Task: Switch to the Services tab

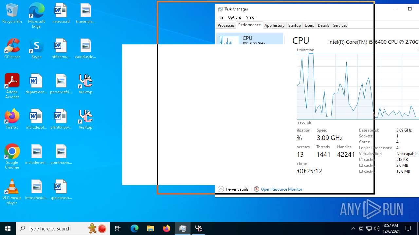Action: (340, 25)
